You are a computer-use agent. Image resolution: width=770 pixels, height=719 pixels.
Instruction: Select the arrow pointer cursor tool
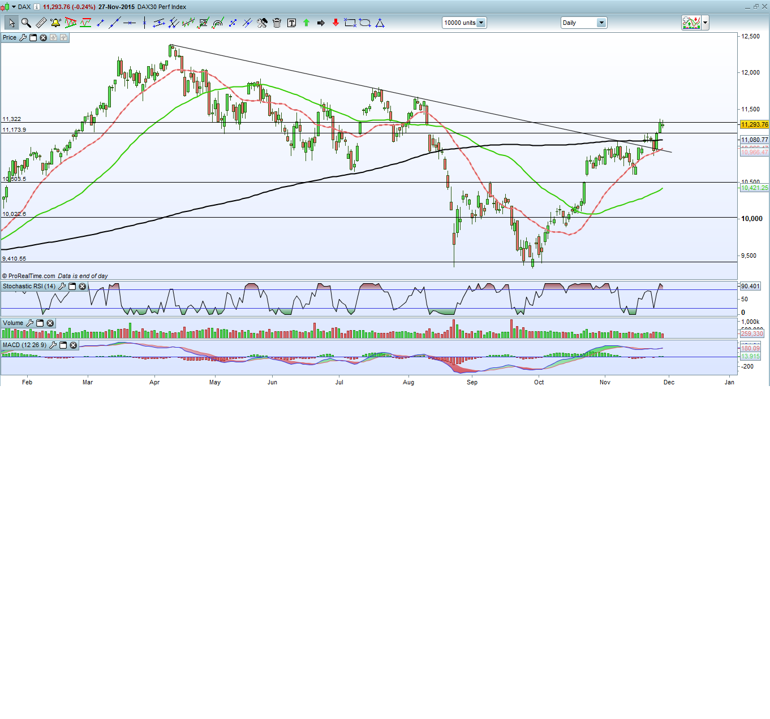11,23
